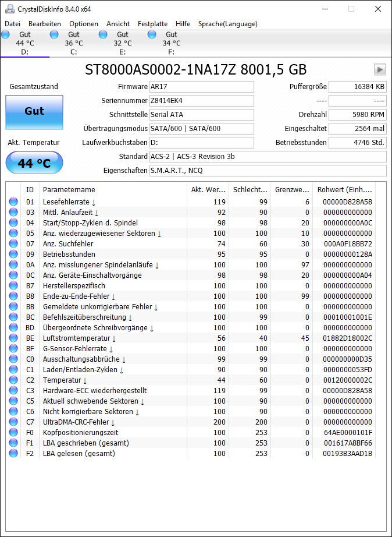Switch to drive E: at 32 °C
The width and height of the screenshot is (392, 537).
coord(123,43)
